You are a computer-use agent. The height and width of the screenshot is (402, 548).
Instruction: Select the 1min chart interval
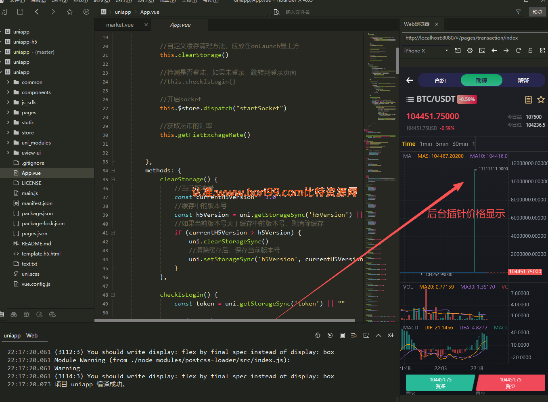click(426, 144)
